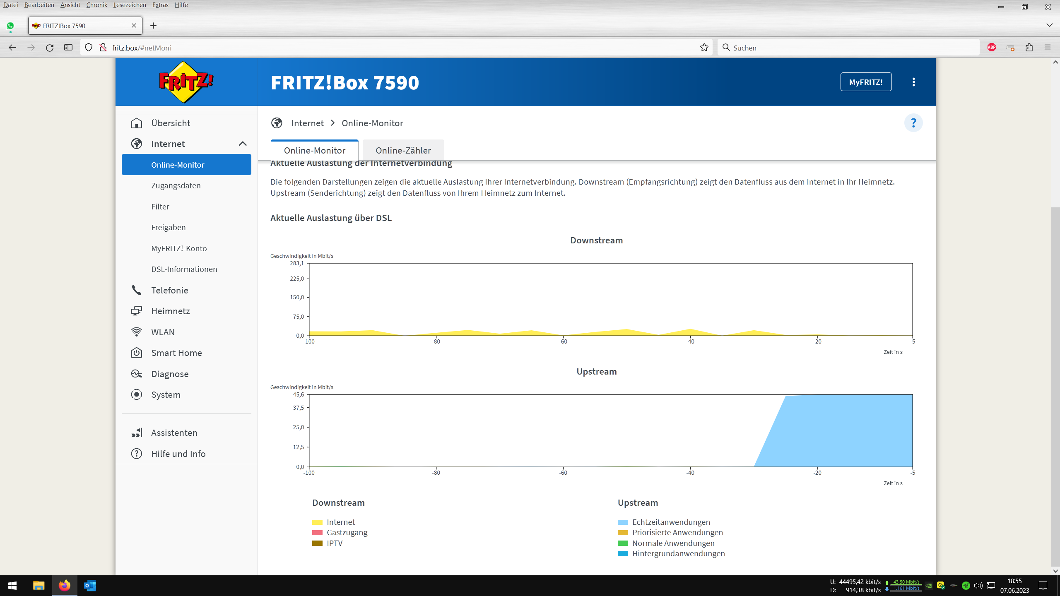Viewport: 1060px width, 596px height.
Task: Collapse the Internet menu chevron
Action: (243, 144)
